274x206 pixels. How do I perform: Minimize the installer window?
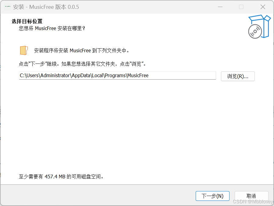click(220, 7)
